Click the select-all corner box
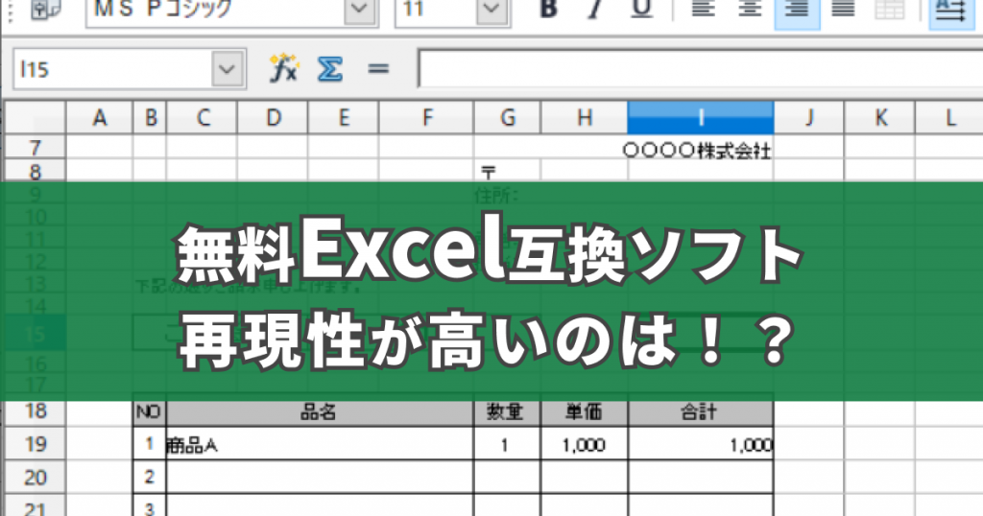The width and height of the screenshot is (983, 516). pyautogui.click(x=36, y=118)
